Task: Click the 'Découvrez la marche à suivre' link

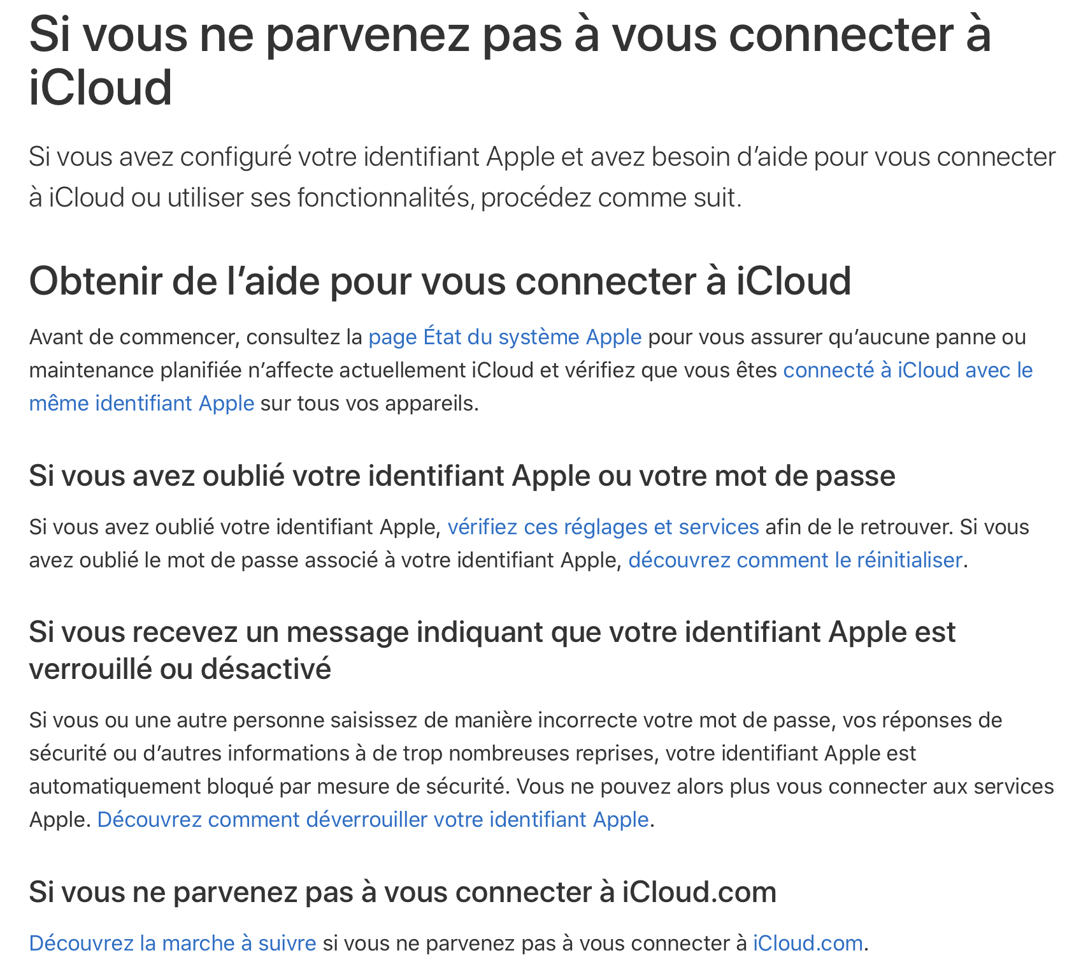Action: (173, 943)
